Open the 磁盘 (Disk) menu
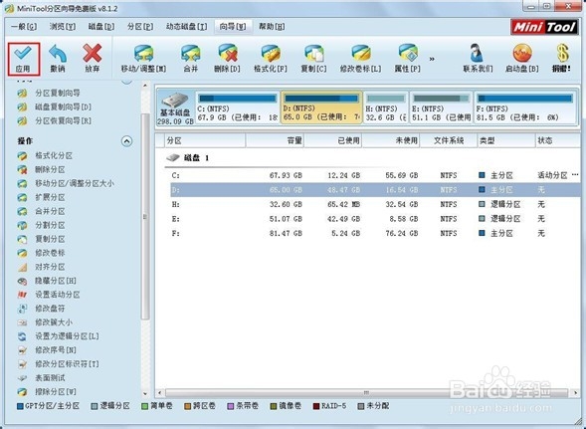Image resolution: width=586 pixels, height=429 pixels. [101, 27]
